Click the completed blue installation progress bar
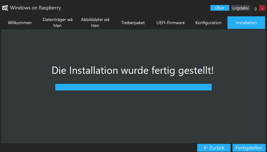Viewport: 267px width, 152px height. pyautogui.click(x=133, y=87)
